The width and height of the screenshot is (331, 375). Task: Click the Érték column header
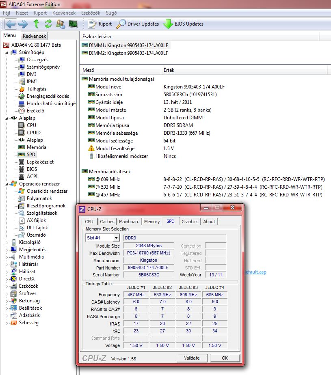244,70
